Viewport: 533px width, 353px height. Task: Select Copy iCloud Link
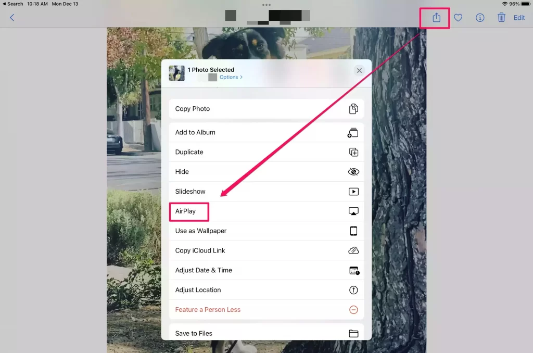click(266, 250)
